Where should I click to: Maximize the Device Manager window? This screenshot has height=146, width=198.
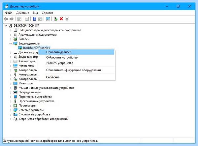pos(178,6)
